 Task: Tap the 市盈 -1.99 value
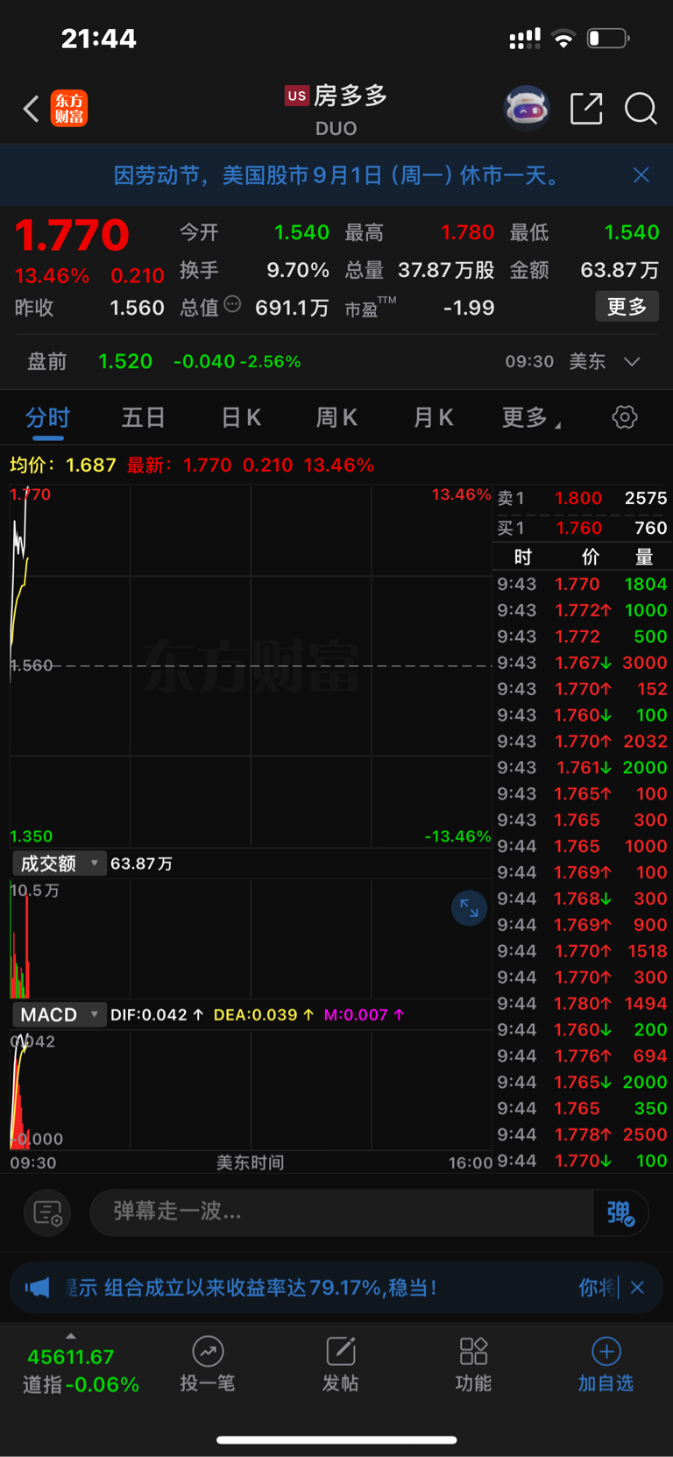tap(469, 308)
